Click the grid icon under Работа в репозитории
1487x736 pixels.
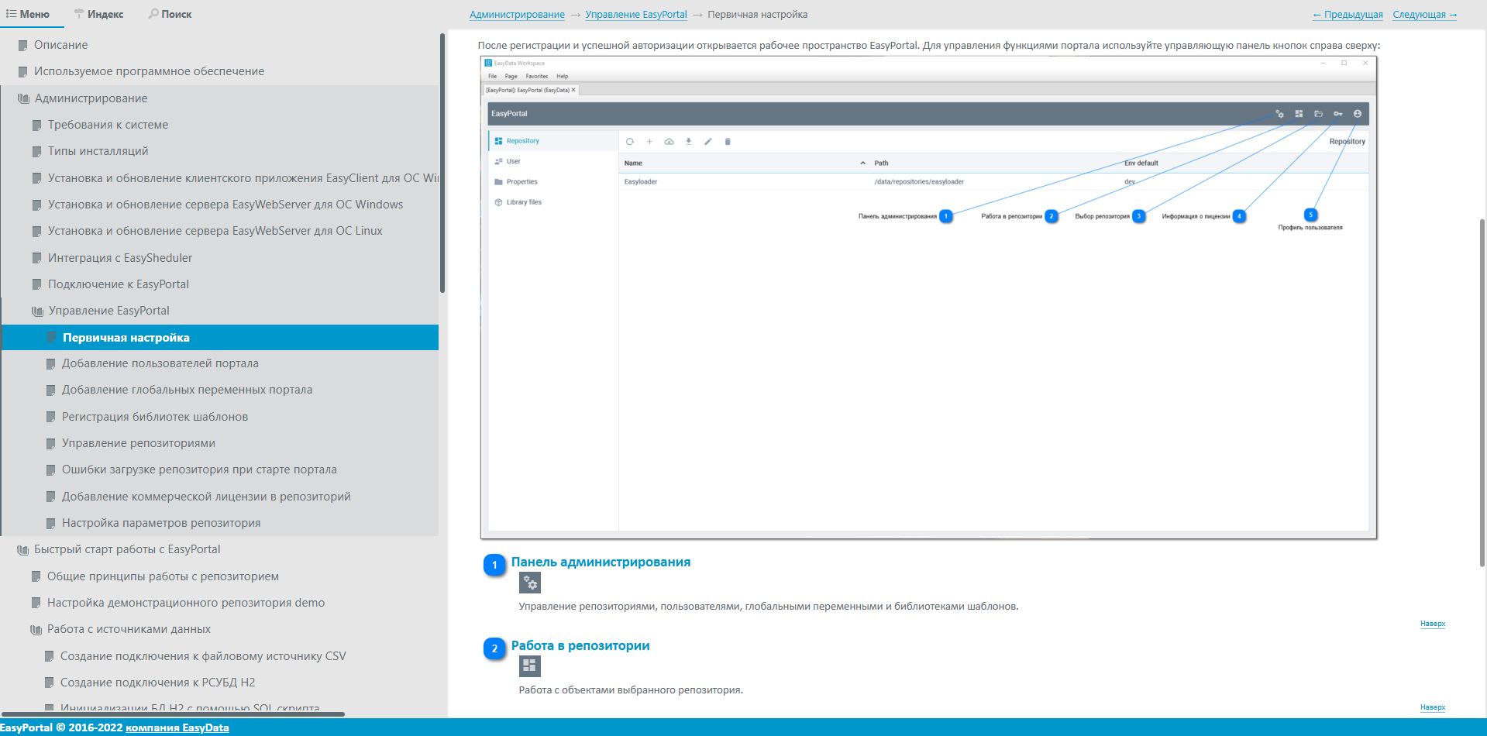pos(530,666)
